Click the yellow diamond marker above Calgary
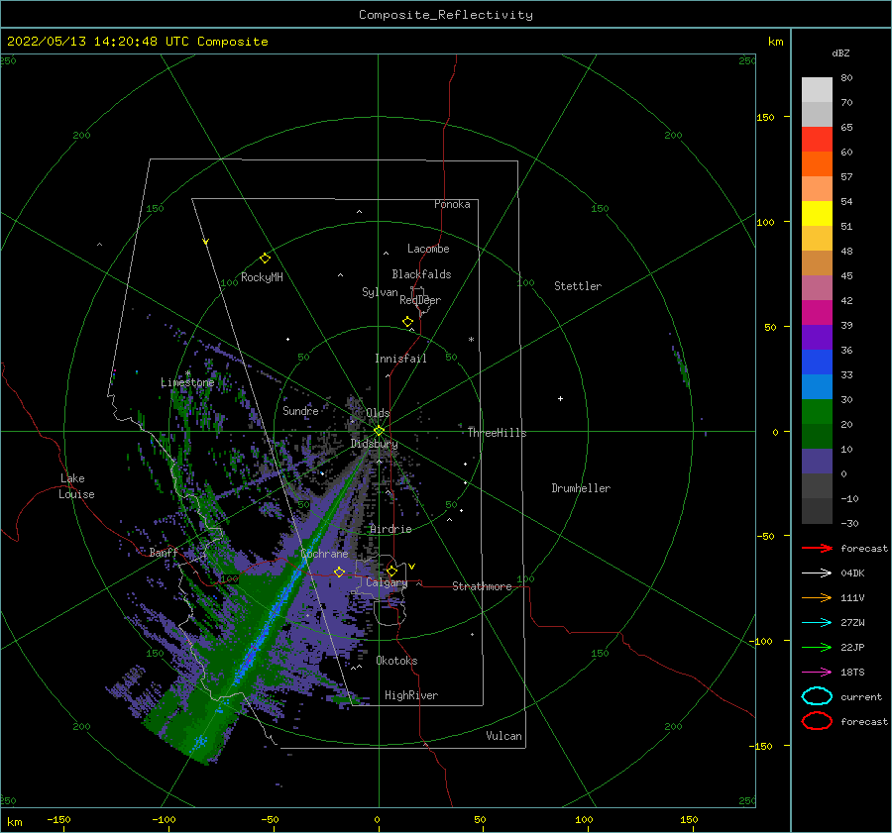892x833 pixels. point(391,571)
